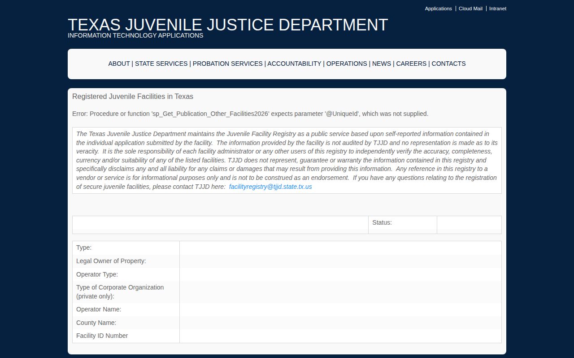574x358 pixels.
Task: Click Type of Corporate Organization label
Action: 120,292
